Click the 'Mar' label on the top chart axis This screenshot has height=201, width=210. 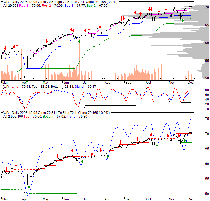coord(5,82)
